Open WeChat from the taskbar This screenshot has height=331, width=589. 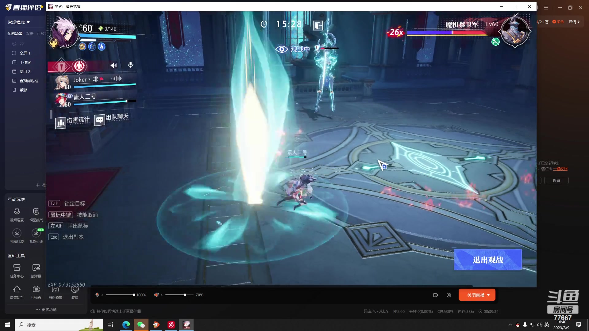click(141, 325)
